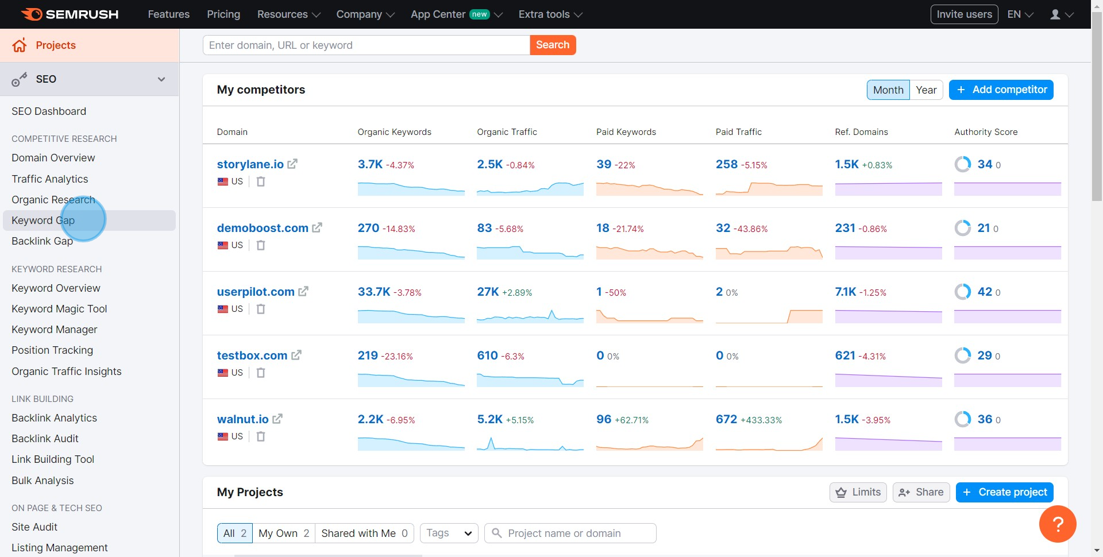This screenshot has height=557, width=1103.
Task: Delete demoboost.com competitor with trash icon
Action: (261, 245)
